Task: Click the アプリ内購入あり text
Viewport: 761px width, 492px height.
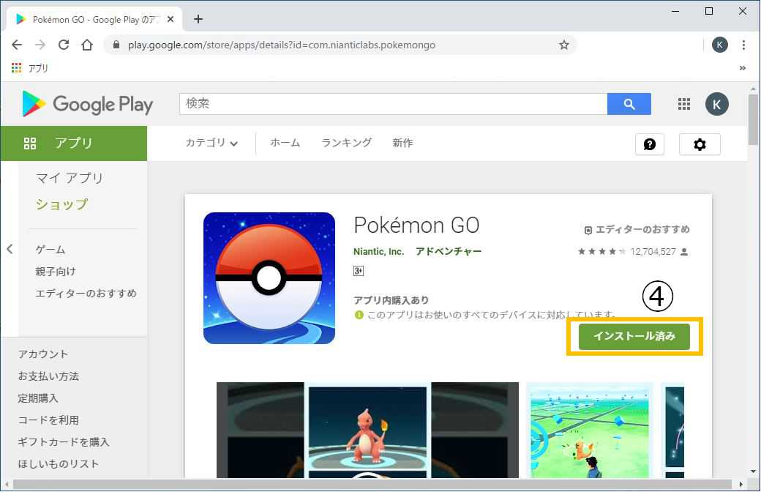Action: pos(391,300)
